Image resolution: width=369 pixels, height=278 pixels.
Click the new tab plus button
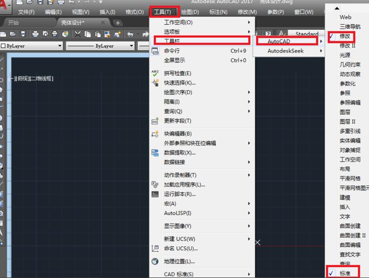click(x=118, y=23)
